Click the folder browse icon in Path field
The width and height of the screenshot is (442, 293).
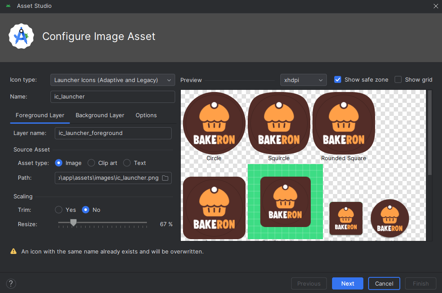tap(165, 178)
